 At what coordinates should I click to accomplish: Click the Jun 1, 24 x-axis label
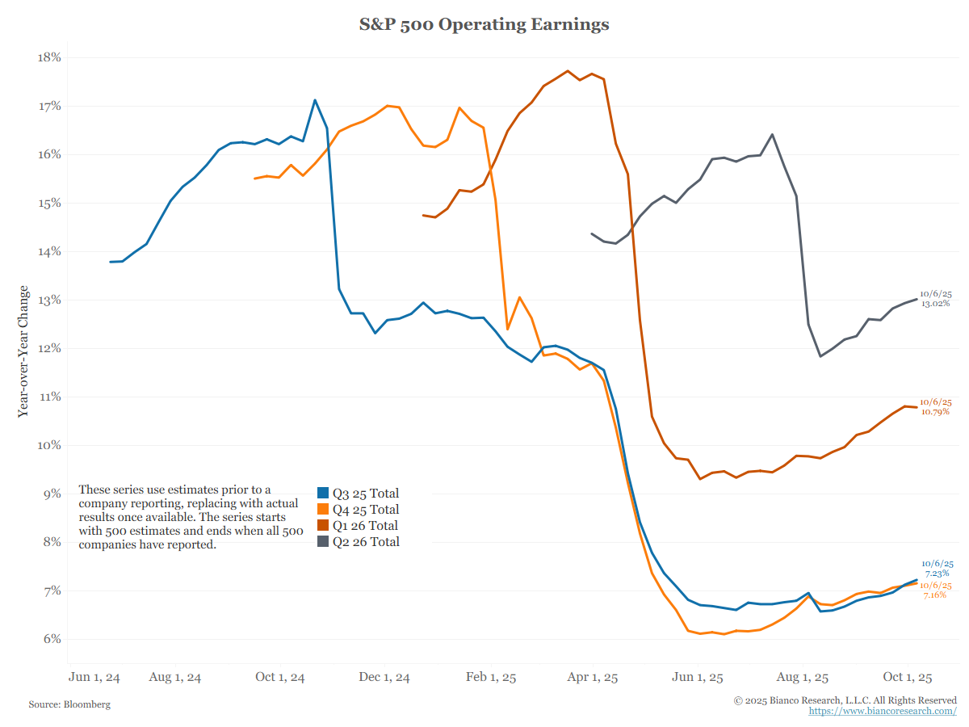95,678
